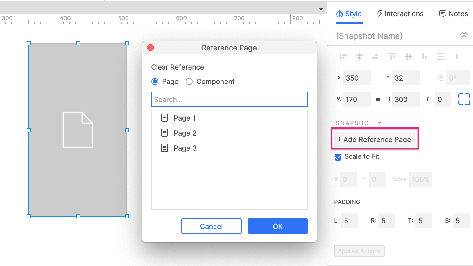Screen dimensions: 473x266
Task: Select the Component radio button
Action: pyautogui.click(x=189, y=81)
